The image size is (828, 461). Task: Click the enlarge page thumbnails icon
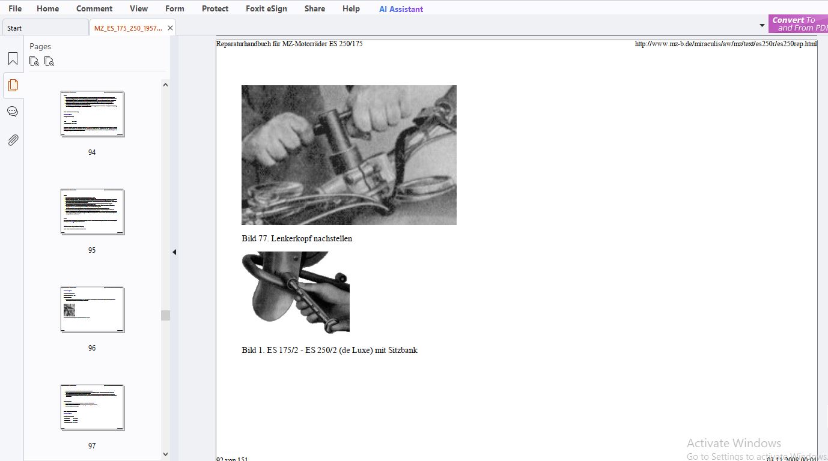click(x=34, y=61)
